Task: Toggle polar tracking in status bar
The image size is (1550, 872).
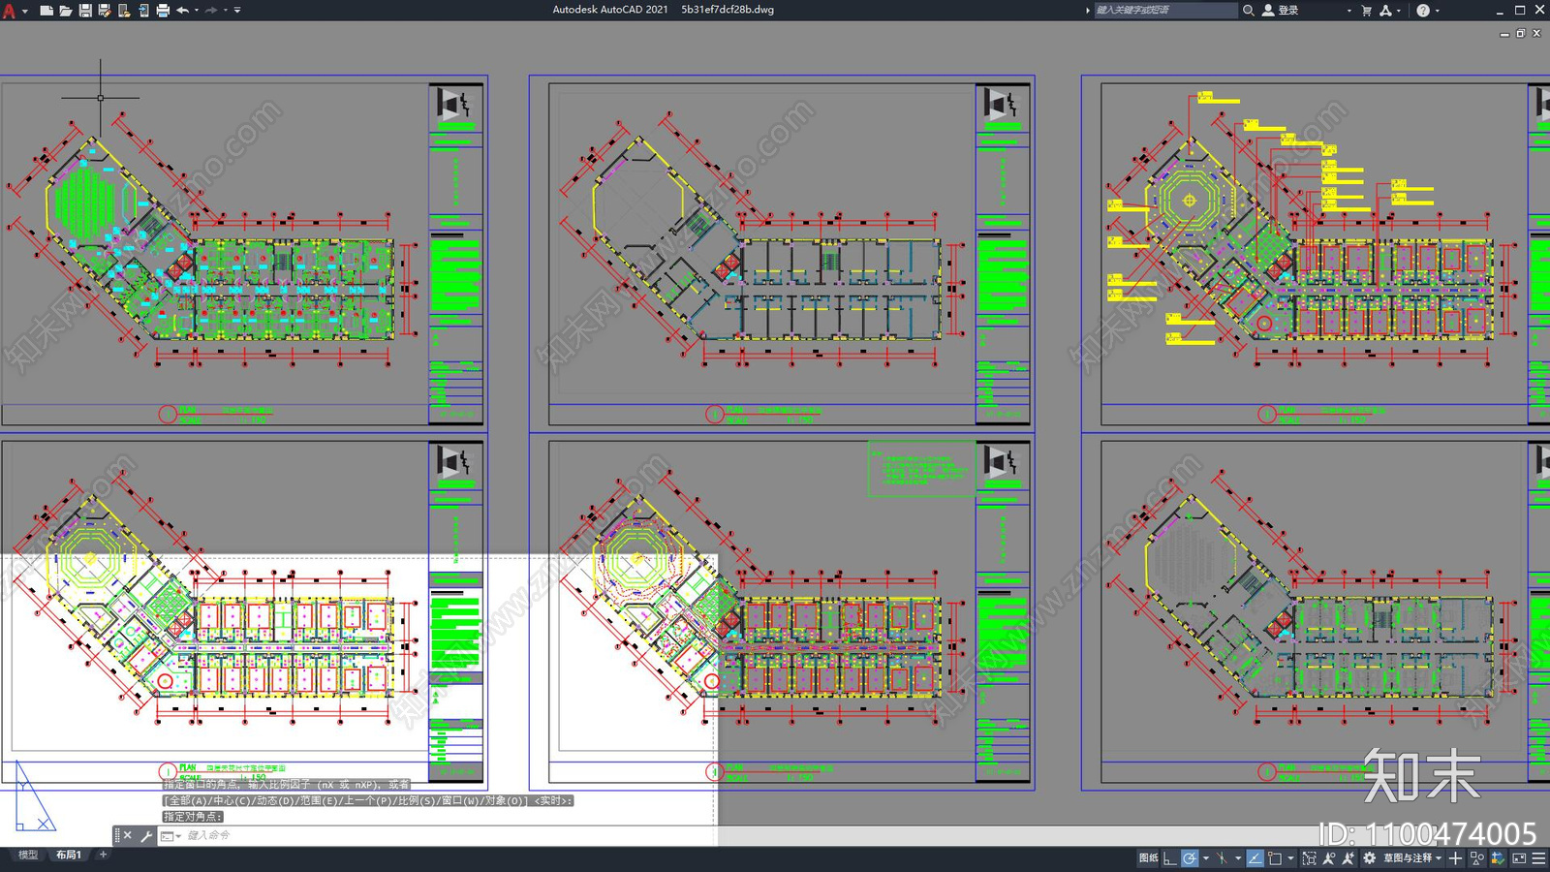Action: (x=1190, y=858)
